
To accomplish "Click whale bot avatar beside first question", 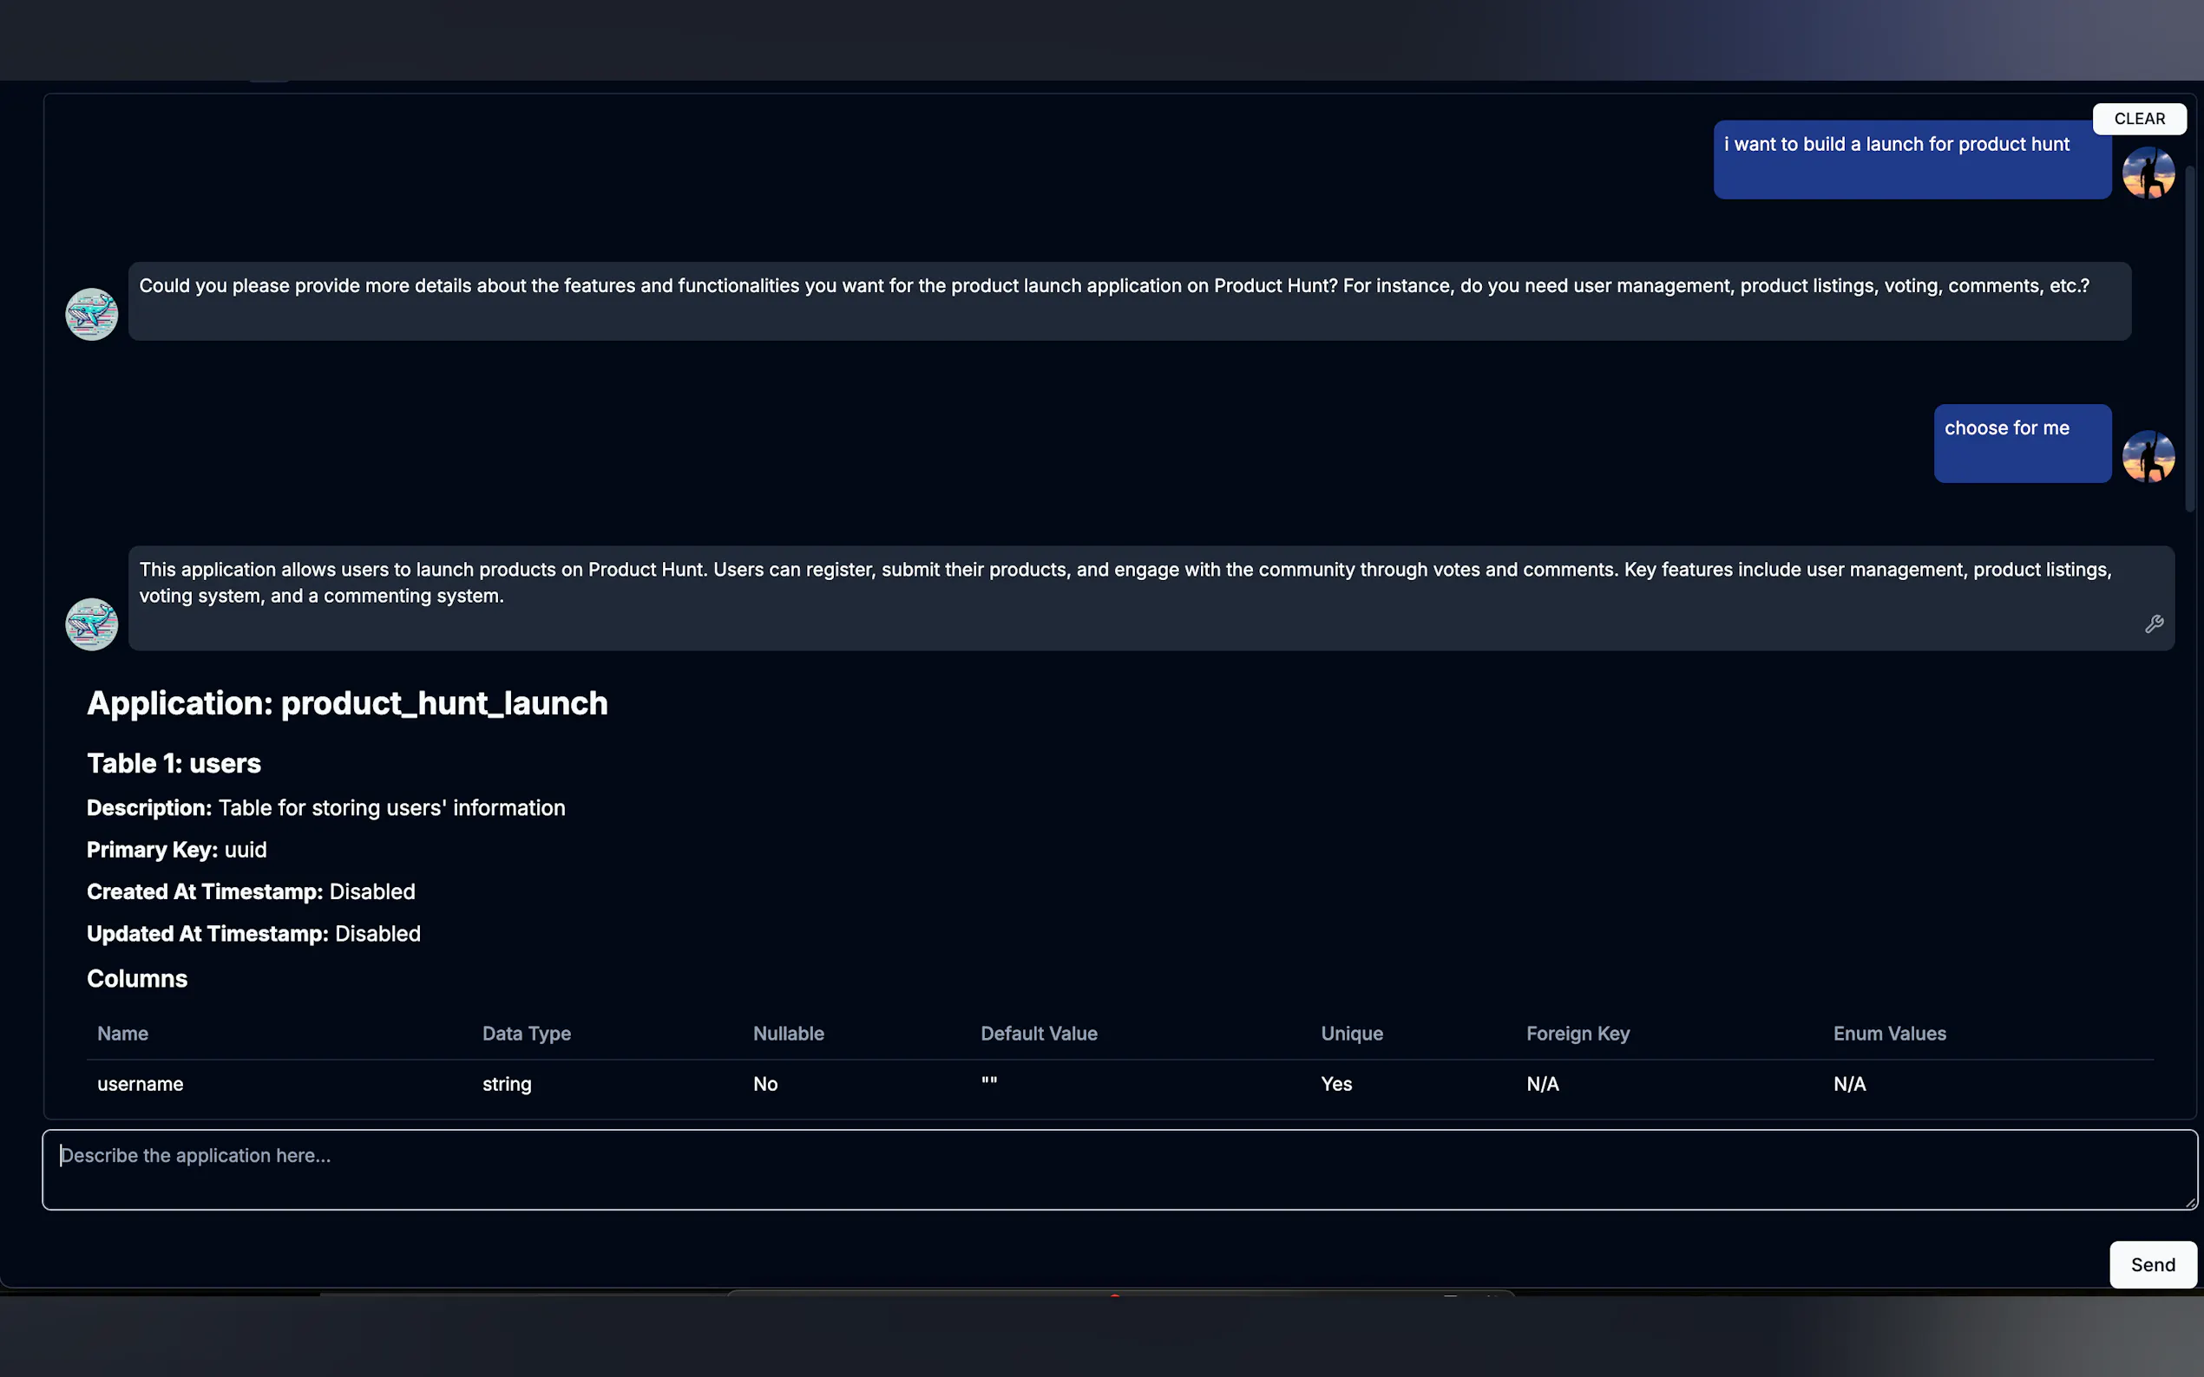I will pyautogui.click(x=92, y=314).
